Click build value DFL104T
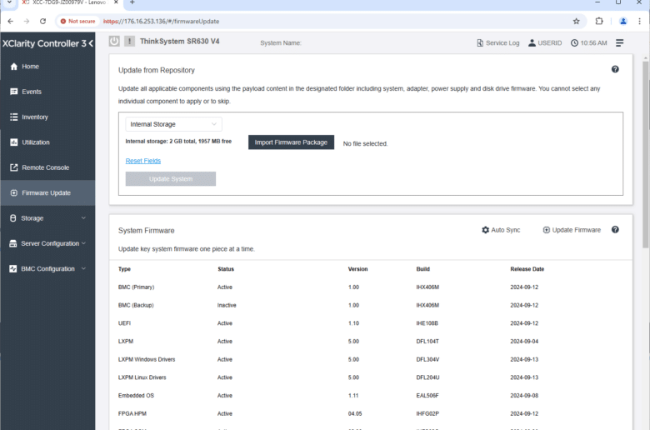This screenshot has width=650, height=430. [x=427, y=342]
